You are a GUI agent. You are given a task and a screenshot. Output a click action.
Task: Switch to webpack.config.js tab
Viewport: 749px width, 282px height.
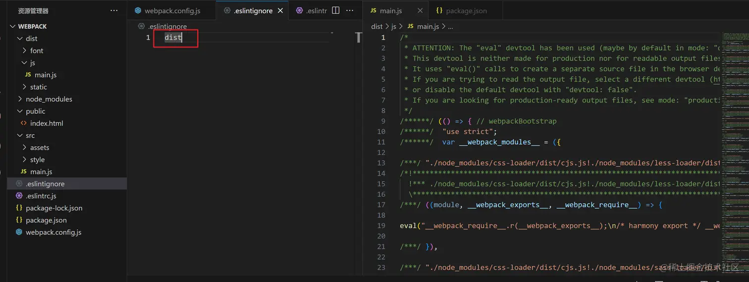pyautogui.click(x=172, y=10)
